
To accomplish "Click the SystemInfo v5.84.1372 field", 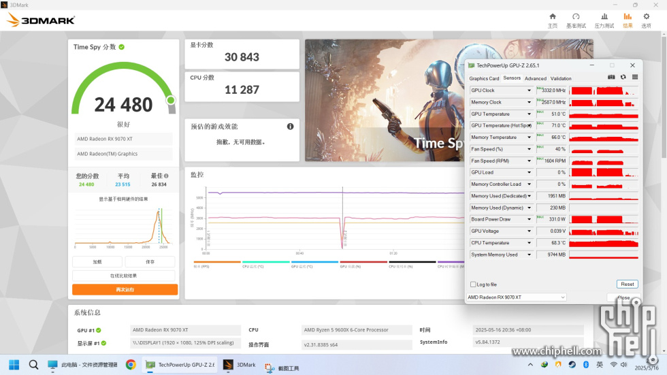I will pyautogui.click(x=528, y=342).
